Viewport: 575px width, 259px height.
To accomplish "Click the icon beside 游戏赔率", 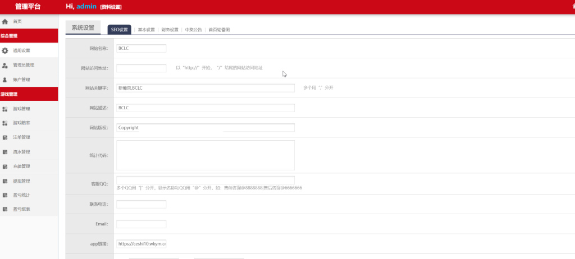I will point(5,123).
